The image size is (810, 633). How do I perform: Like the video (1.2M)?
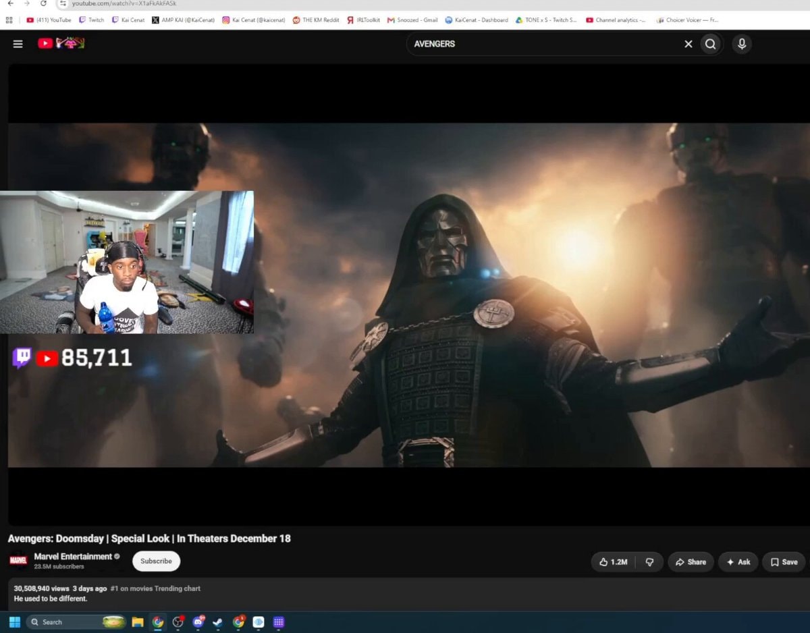[x=614, y=561]
